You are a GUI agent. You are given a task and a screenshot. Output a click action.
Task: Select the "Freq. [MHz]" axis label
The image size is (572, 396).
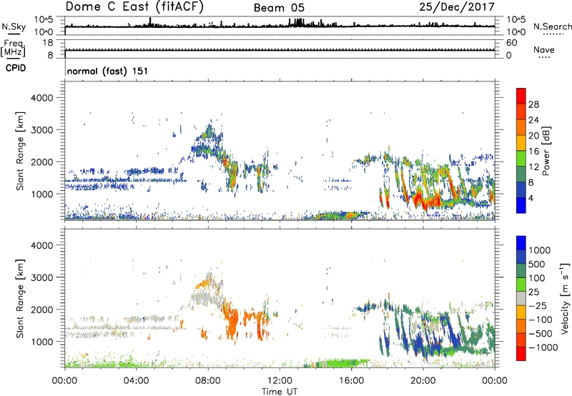point(13,48)
